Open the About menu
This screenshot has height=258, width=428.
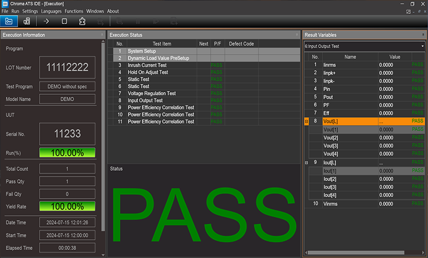113,11
